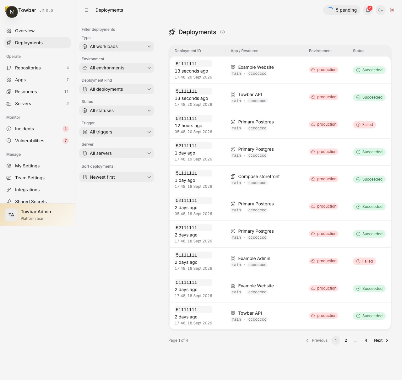Open the notifications bell
The width and height of the screenshot is (402, 380).
368,10
